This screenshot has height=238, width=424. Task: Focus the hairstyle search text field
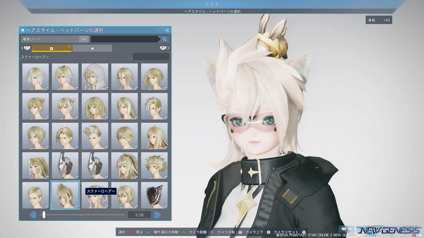125,39
